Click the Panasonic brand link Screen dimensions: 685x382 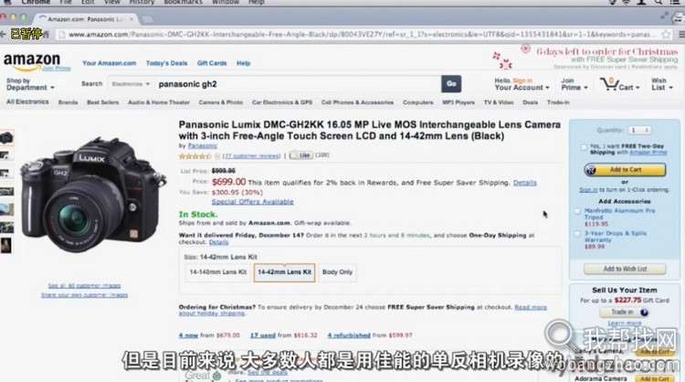click(202, 146)
